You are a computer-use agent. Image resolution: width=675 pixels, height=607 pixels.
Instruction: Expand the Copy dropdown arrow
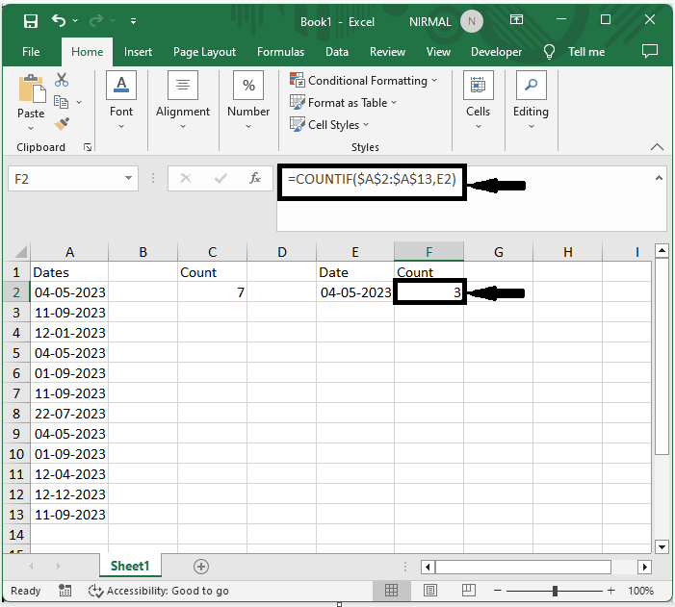click(x=79, y=102)
